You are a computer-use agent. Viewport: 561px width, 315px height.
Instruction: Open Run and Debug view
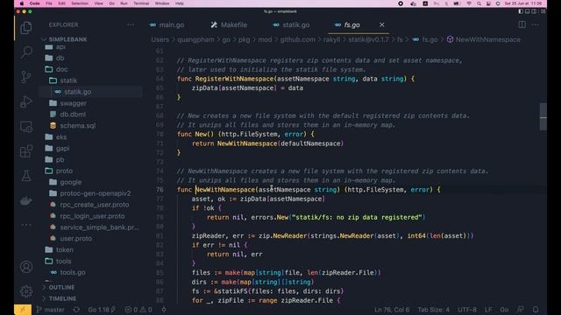[26, 101]
